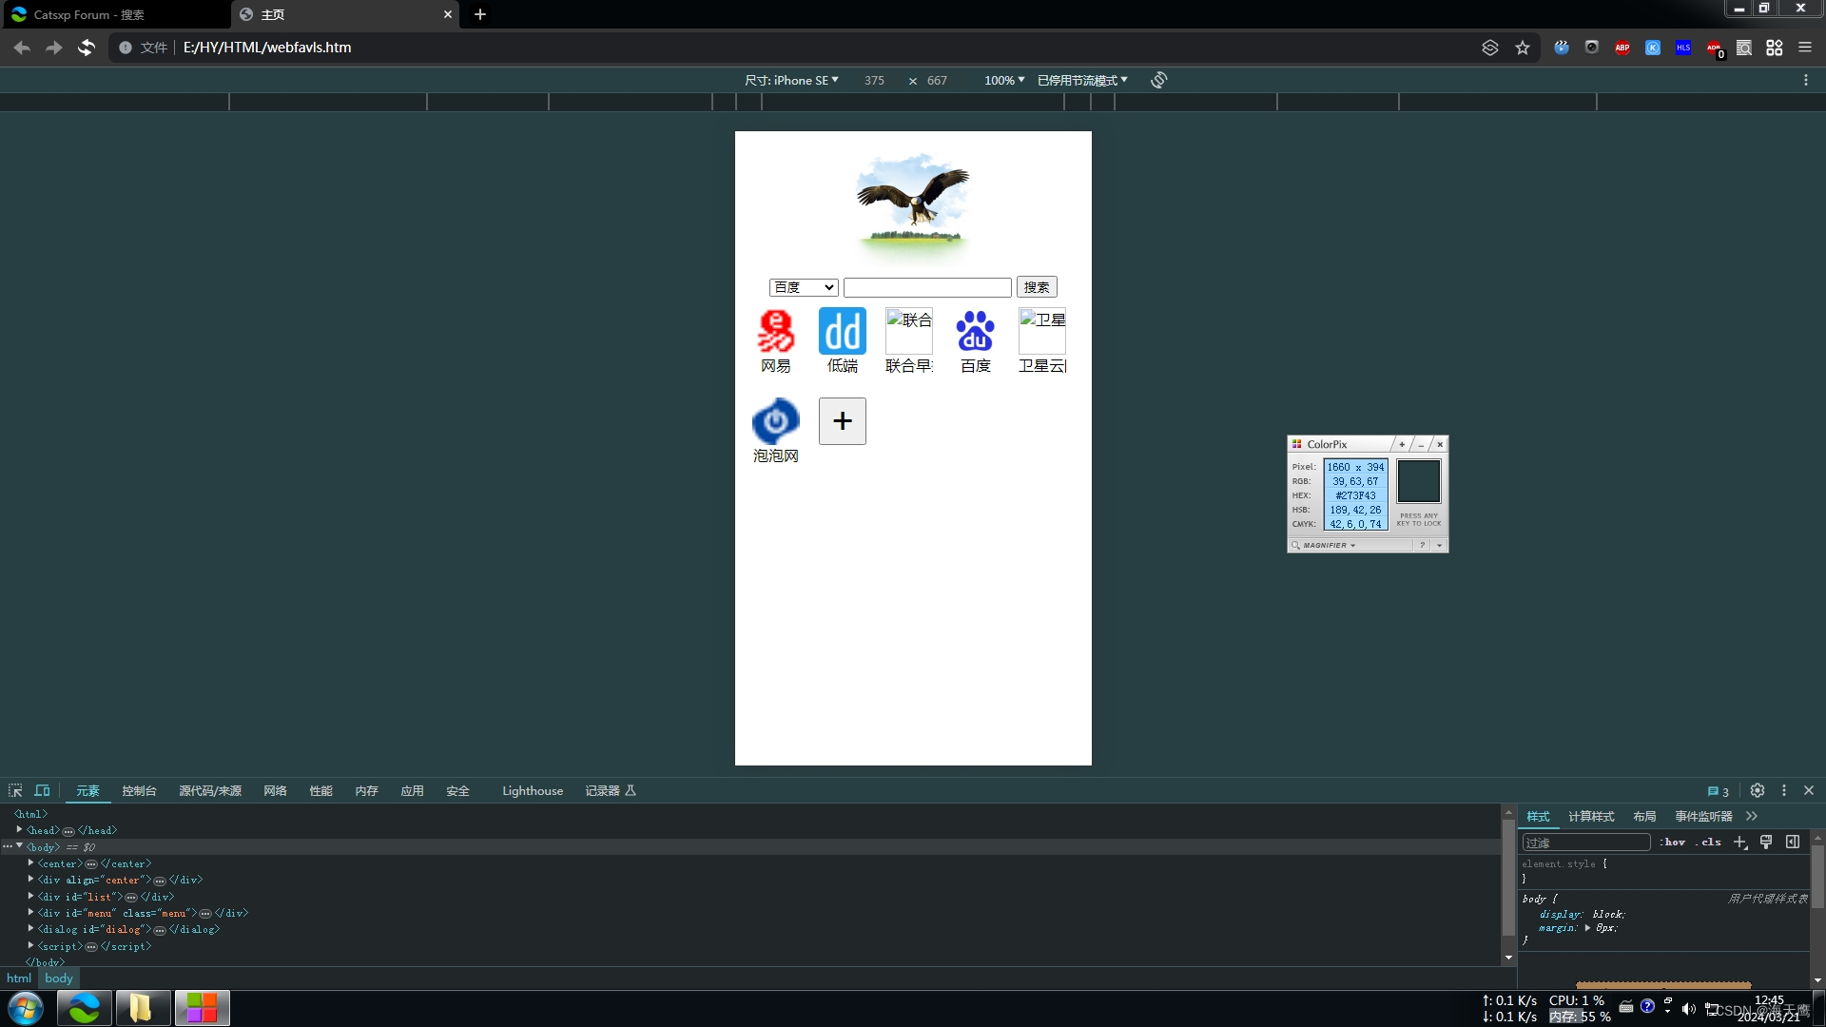Expand the div id="list" node
Viewport: 1826px width, 1027px height.
(x=30, y=896)
